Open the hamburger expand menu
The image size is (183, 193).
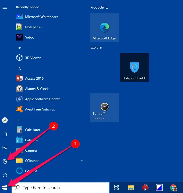point(5,7)
